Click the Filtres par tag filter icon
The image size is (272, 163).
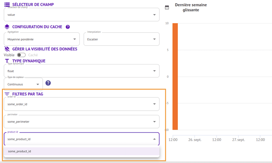point(7,94)
